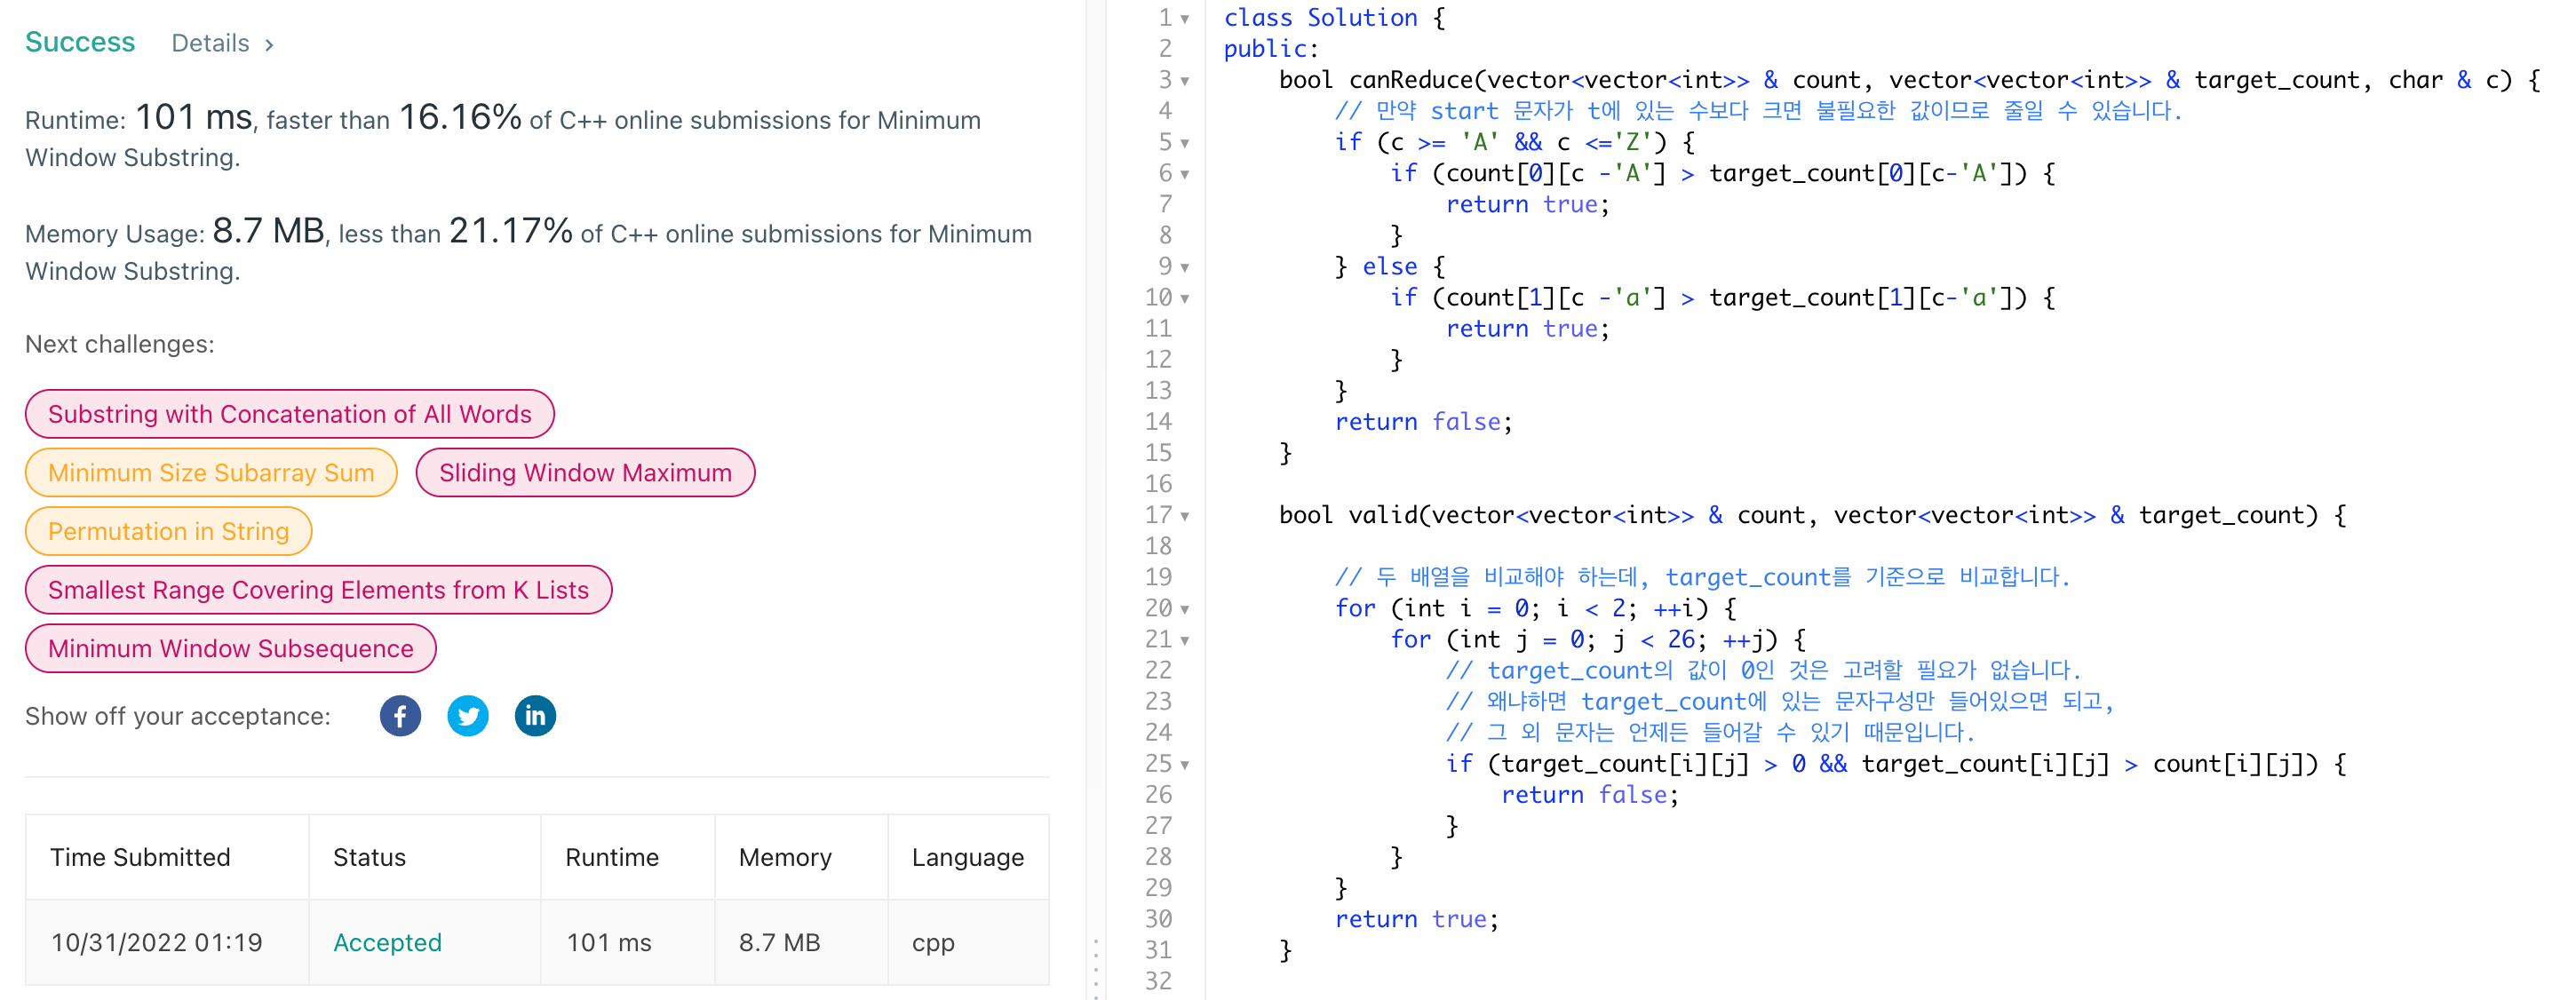Click the Language column header
The height and width of the screenshot is (1000, 2576).
[968, 857]
